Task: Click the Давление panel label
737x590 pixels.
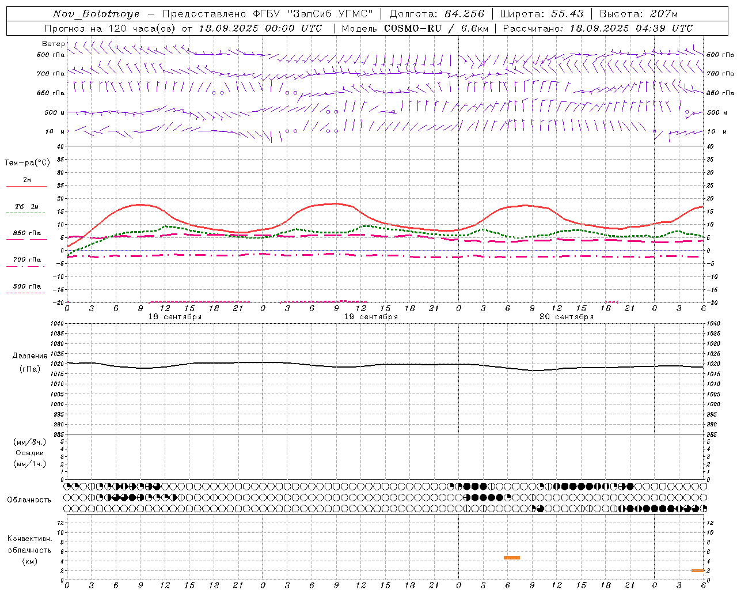Action: (30, 356)
